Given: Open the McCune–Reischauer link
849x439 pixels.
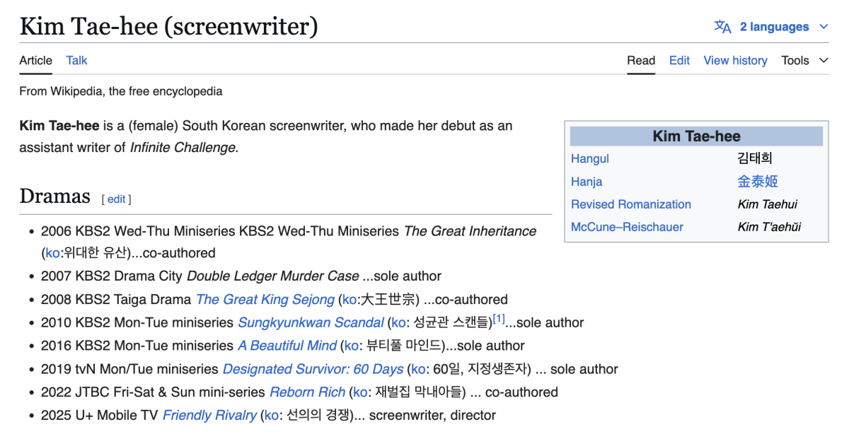Looking at the screenshot, I should tap(628, 227).
